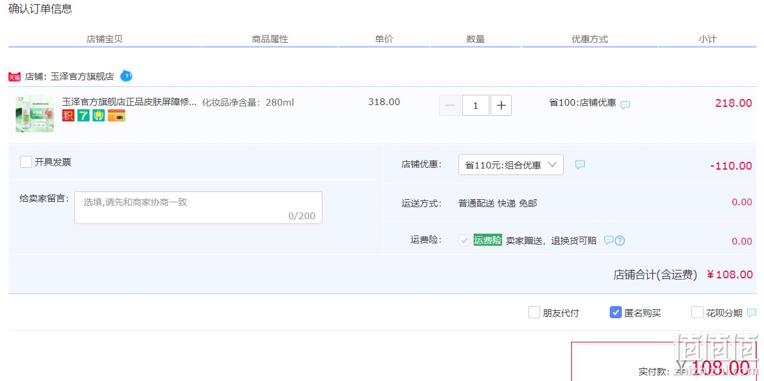
Task: Click the green-yellow guarantee badge icon
Action: (99, 115)
